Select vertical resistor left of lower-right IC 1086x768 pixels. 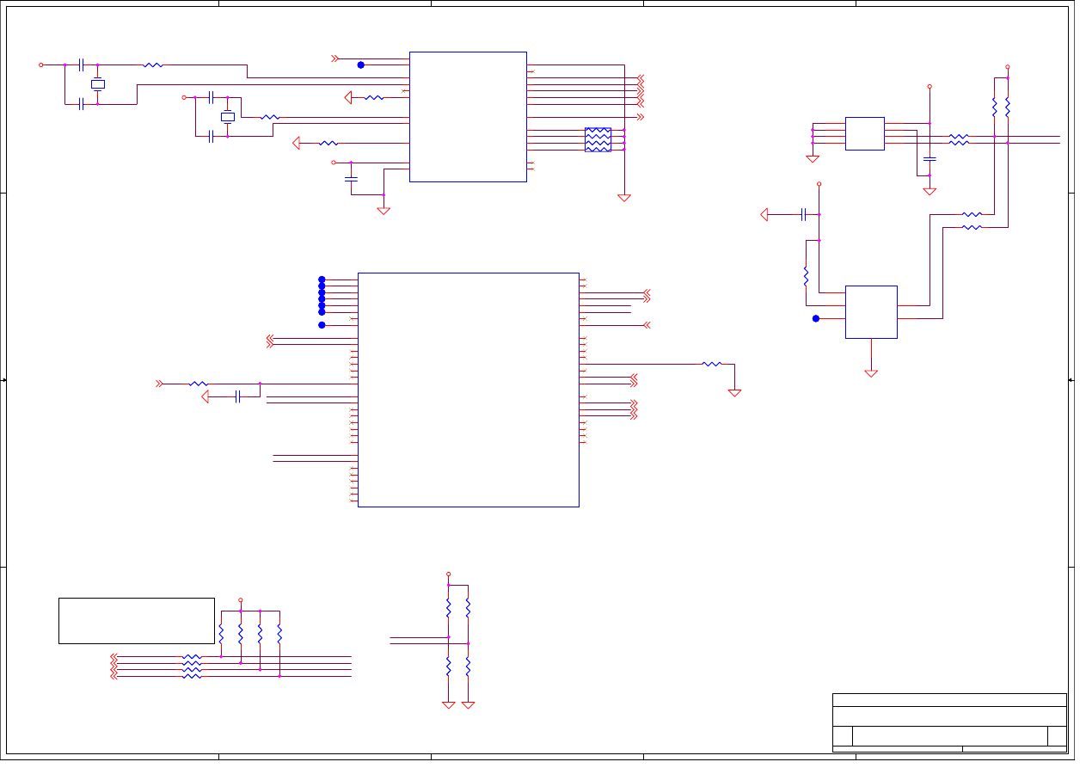pos(806,275)
